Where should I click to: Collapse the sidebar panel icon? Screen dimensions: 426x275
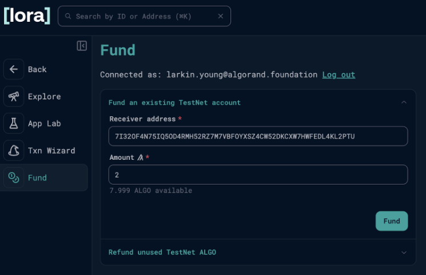point(82,46)
